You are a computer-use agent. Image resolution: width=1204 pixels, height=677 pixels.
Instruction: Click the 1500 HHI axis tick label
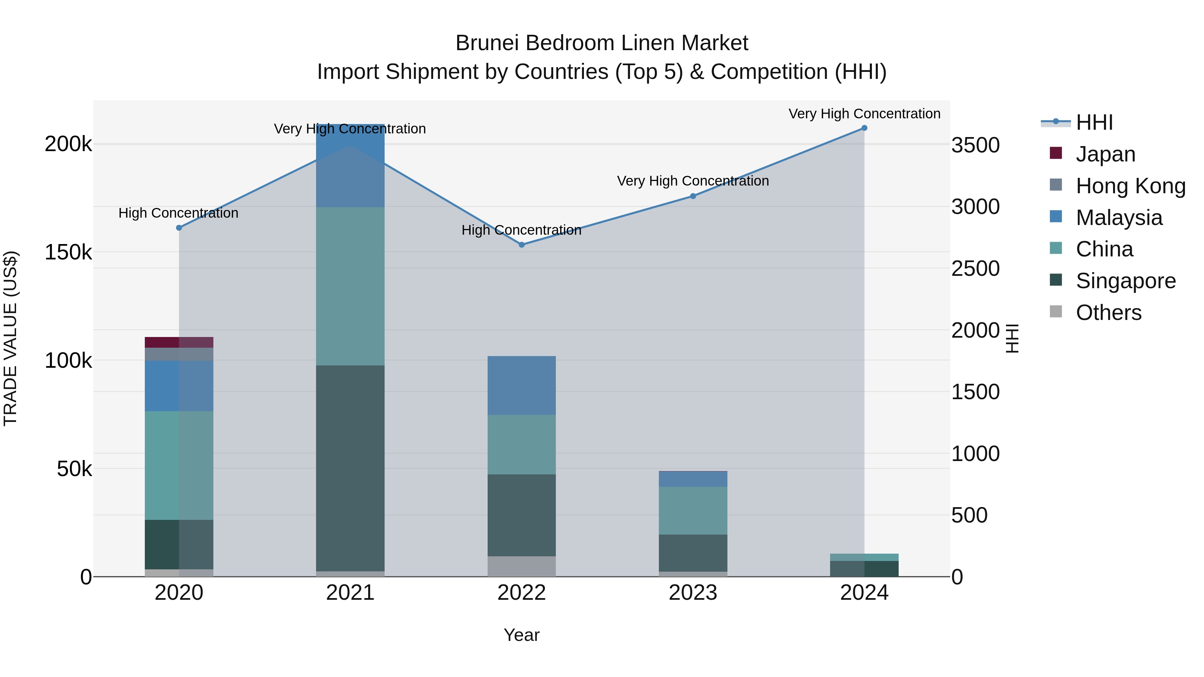coord(976,391)
